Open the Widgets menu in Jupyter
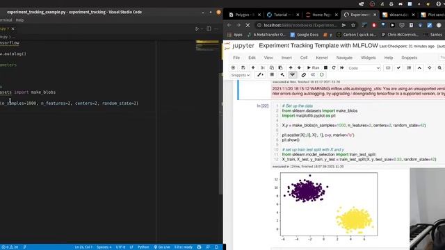 [x=368, y=58]
